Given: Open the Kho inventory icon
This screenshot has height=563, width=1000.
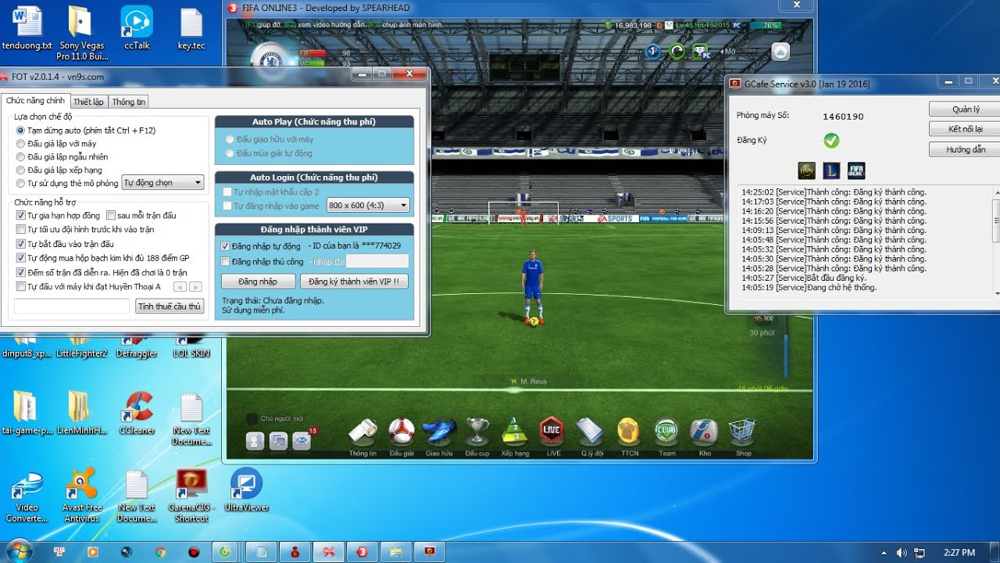Looking at the screenshot, I should (x=704, y=432).
